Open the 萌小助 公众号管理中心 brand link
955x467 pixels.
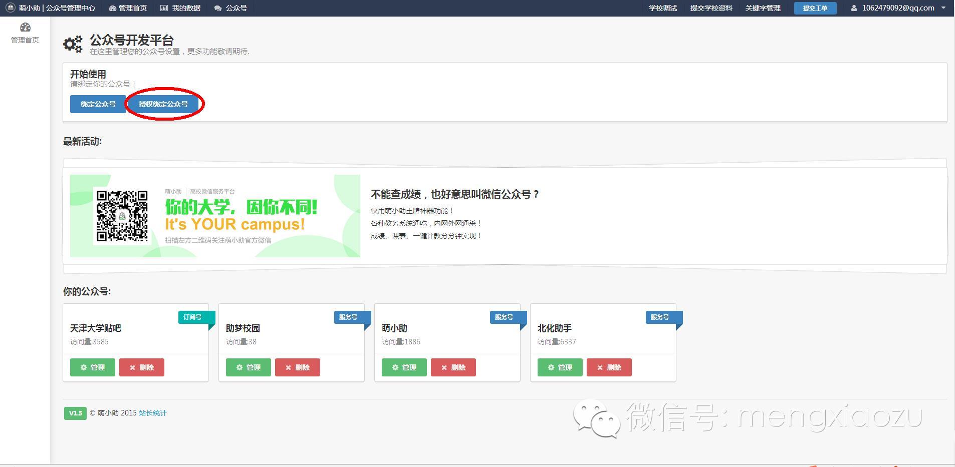[x=51, y=8]
